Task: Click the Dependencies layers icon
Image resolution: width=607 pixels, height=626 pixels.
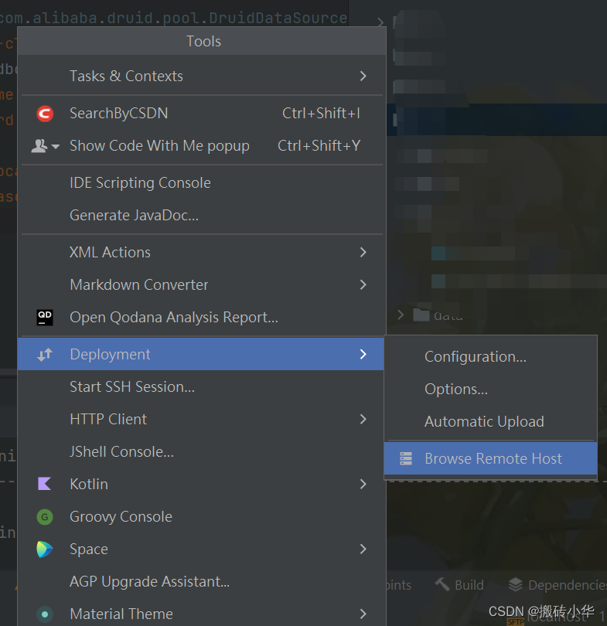Action: 516,585
